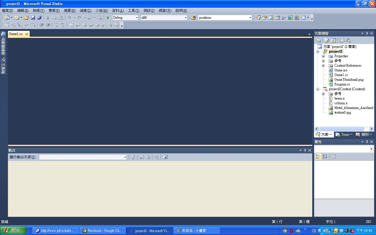This screenshot has height=235, width=376.
Task: Open the 檔案(F) menu
Action: pos(7,11)
